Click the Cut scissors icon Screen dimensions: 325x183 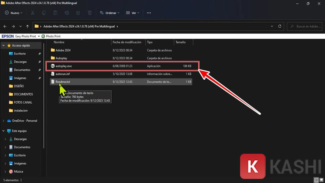click(x=32, y=13)
